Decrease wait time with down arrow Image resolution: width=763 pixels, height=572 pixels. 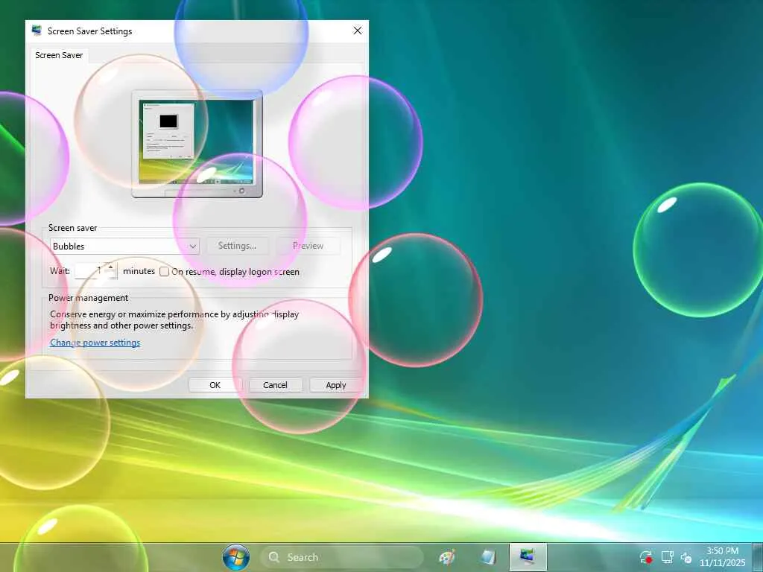point(111,275)
